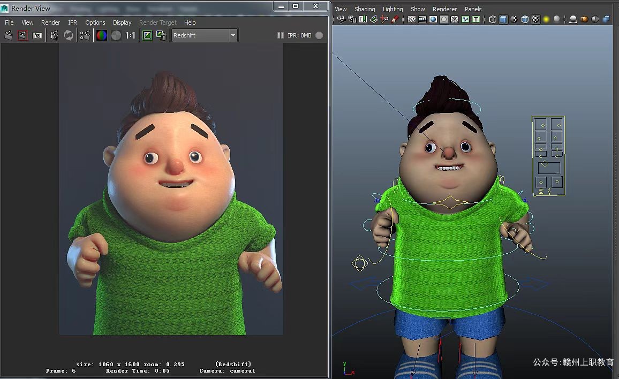The width and height of the screenshot is (619, 379).
Task: Click the blue cubes depth of field icon
Action: click(606, 19)
